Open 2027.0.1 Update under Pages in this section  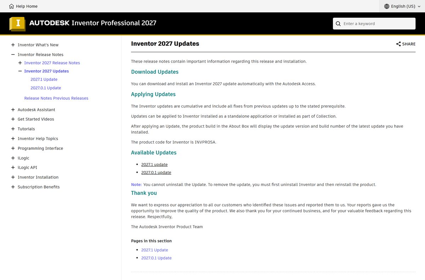coord(156,258)
